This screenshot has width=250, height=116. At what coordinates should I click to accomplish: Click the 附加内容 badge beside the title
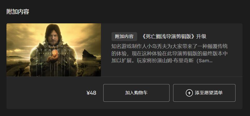124,36
